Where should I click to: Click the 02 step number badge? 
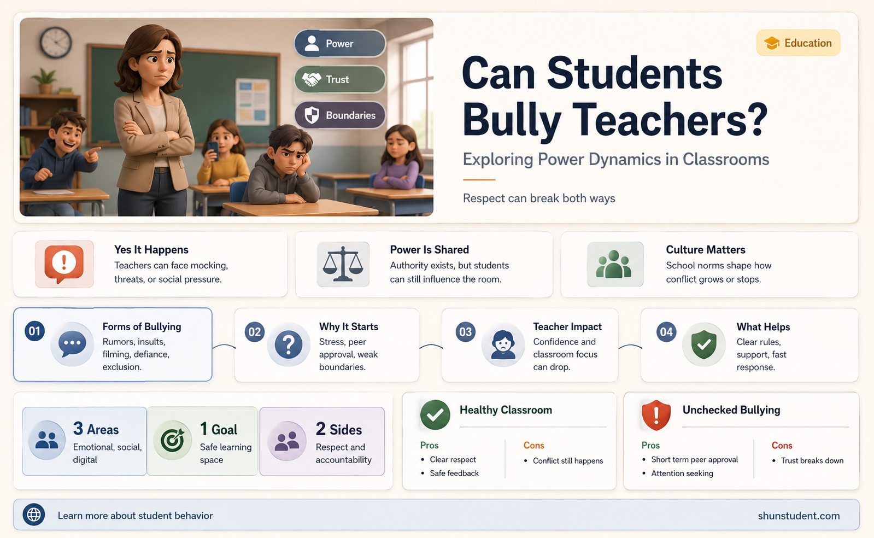(255, 331)
